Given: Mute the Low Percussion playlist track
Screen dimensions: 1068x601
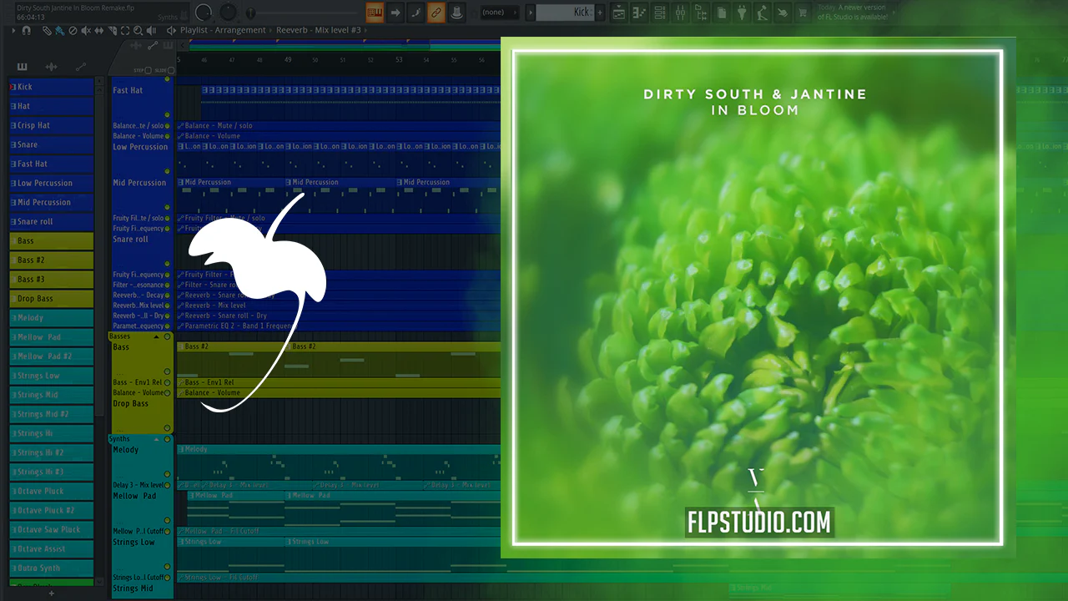Looking at the screenshot, I should tap(168, 171).
